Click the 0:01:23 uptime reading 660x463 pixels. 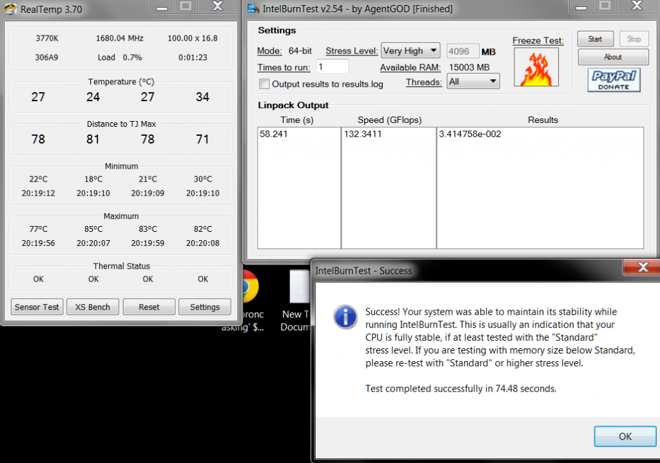pos(193,57)
